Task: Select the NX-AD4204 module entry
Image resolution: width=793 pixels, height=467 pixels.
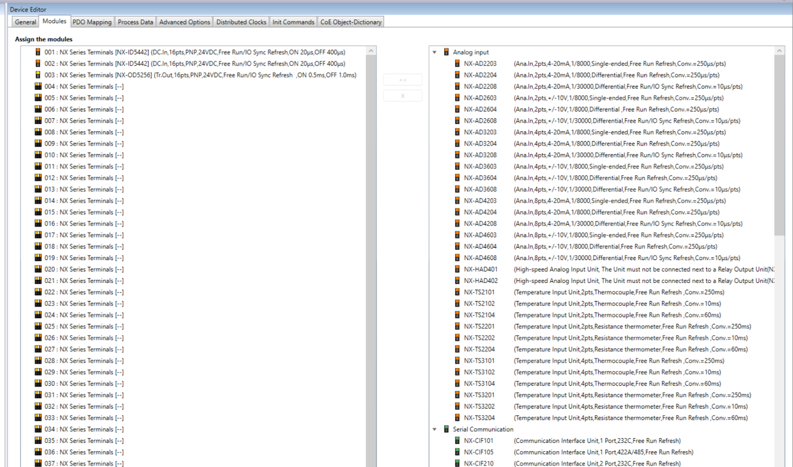Action: (x=591, y=212)
